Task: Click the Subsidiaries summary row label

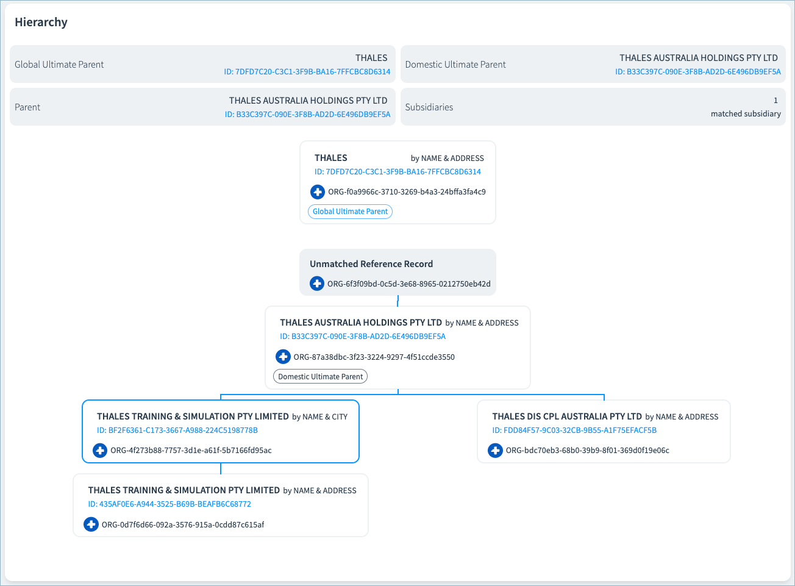Action: point(429,107)
